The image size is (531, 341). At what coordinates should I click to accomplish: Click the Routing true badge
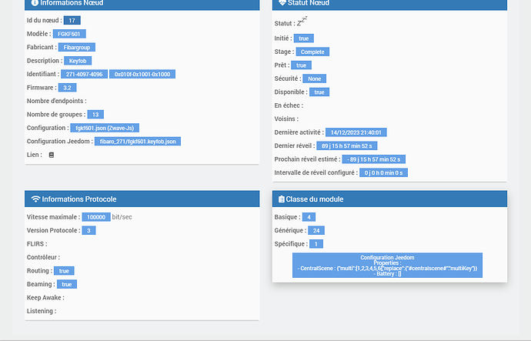click(64, 271)
